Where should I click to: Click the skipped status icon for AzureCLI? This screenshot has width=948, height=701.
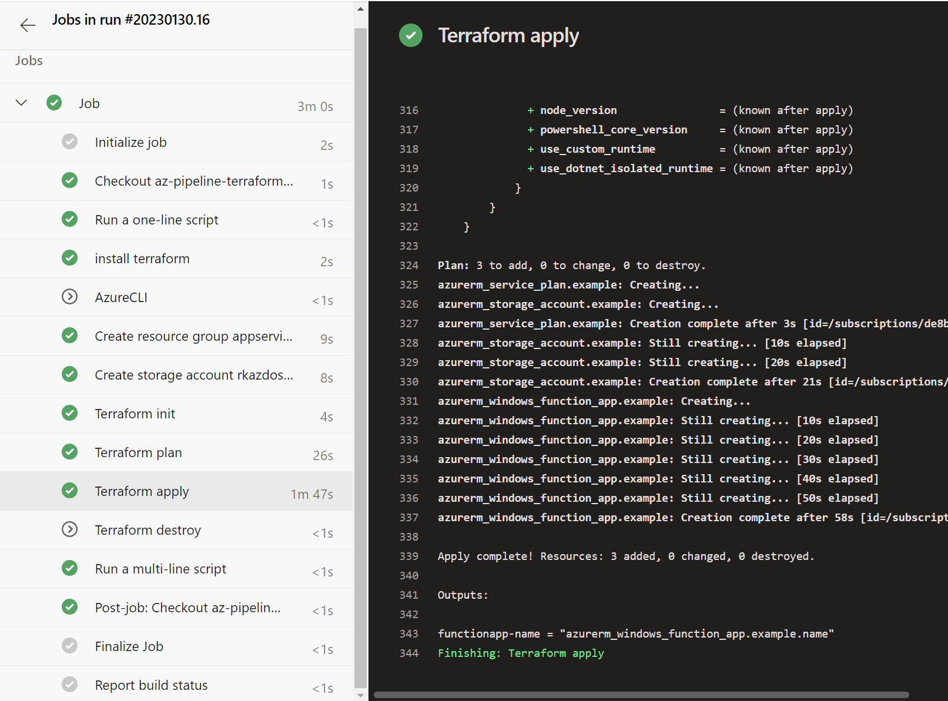click(x=69, y=297)
